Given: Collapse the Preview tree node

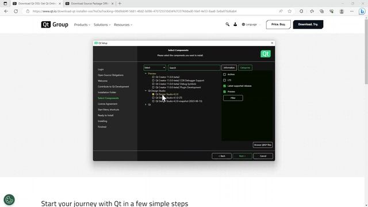Looking at the screenshot, I should 145,74.
